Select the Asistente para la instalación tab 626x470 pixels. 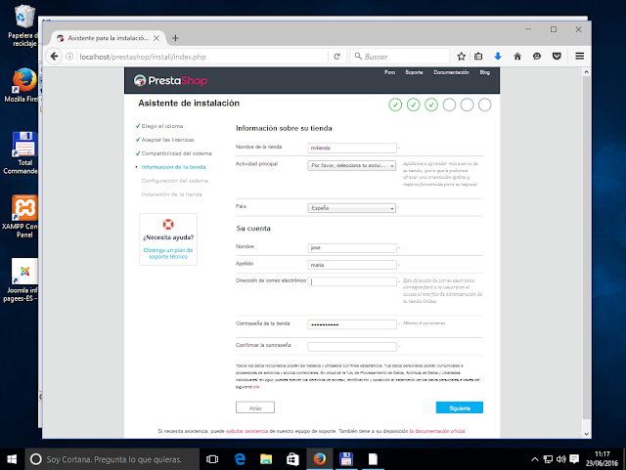pos(109,38)
